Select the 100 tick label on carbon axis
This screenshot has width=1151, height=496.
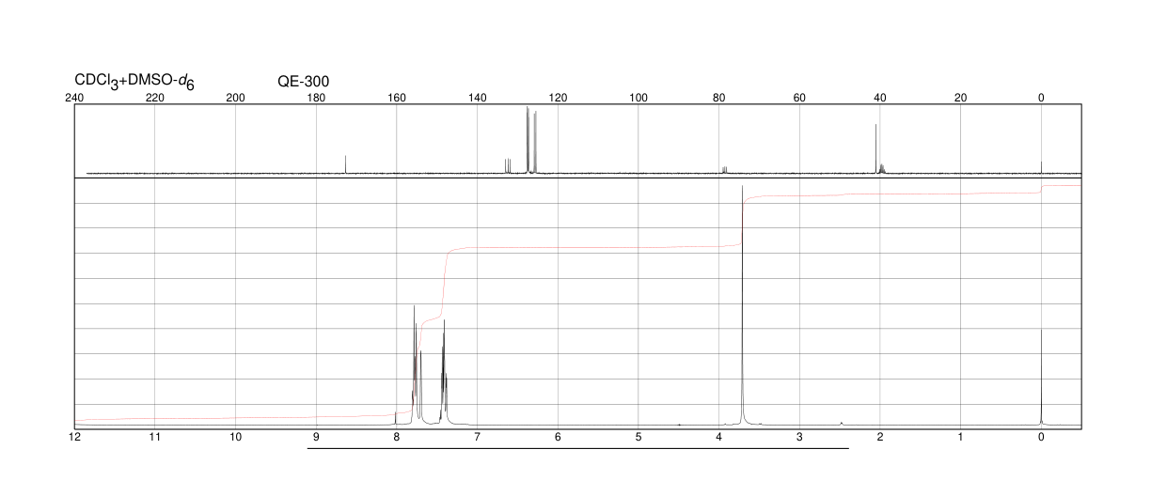click(639, 98)
